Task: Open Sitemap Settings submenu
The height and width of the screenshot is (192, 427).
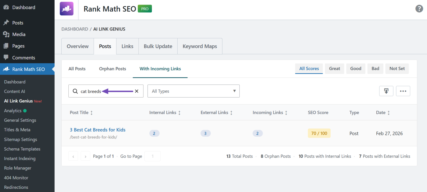Action: pos(20,139)
